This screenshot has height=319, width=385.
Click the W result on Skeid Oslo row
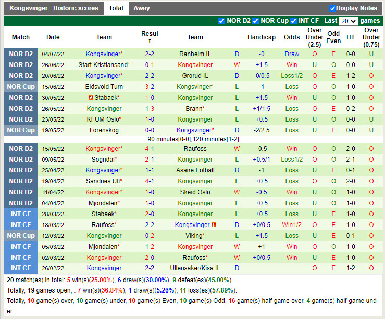coord(237,192)
